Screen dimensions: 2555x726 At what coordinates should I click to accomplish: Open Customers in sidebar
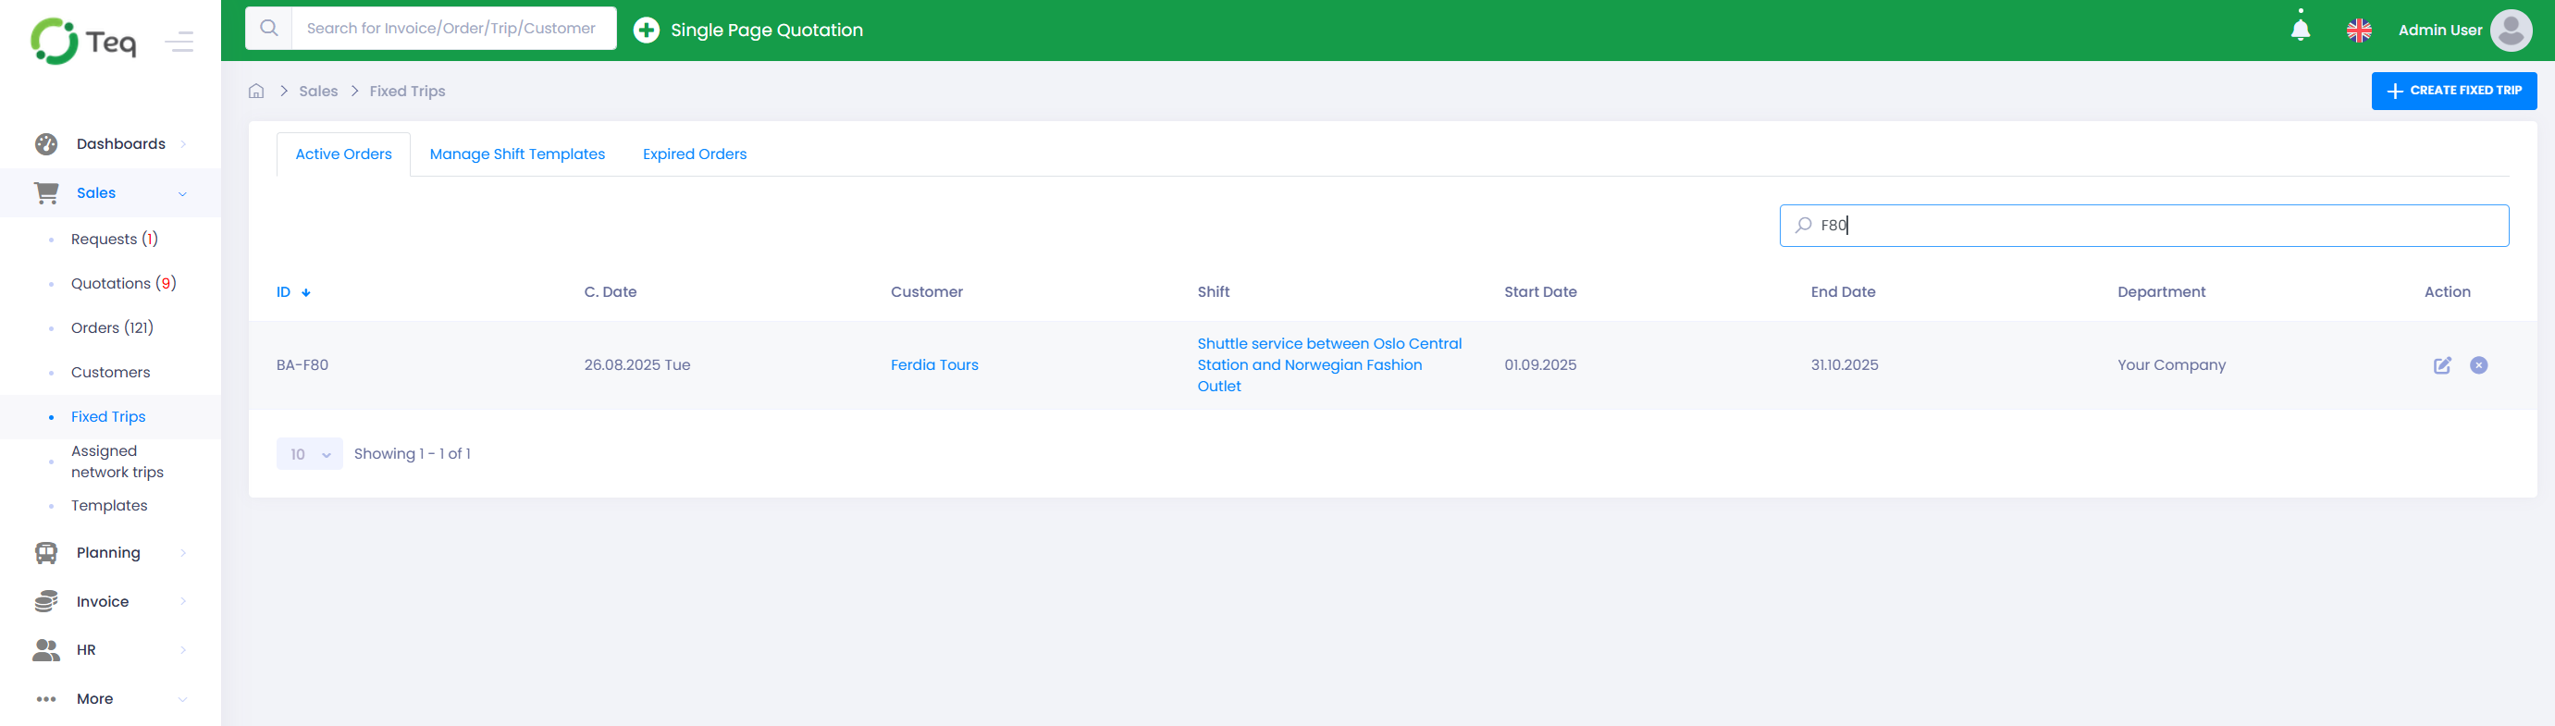click(x=110, y=372)
